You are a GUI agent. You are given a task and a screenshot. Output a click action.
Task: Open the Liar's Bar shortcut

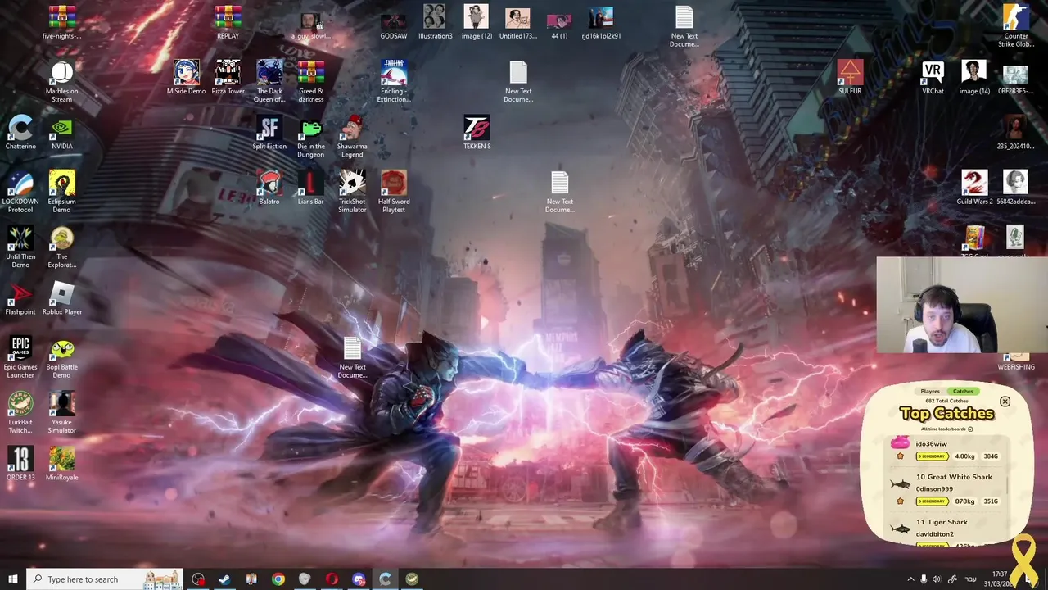(310, 188)
